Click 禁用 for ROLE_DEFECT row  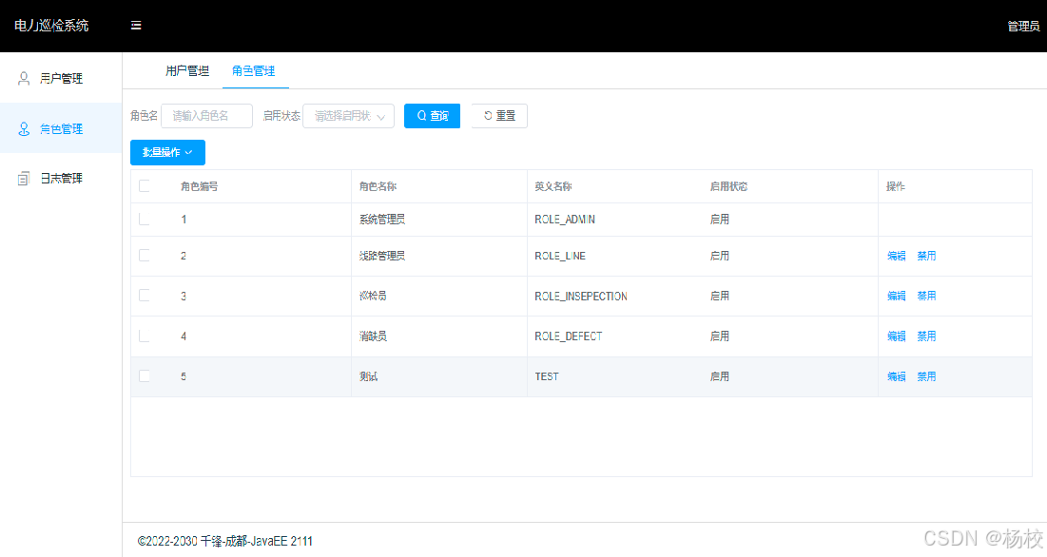tap(926, 336)
